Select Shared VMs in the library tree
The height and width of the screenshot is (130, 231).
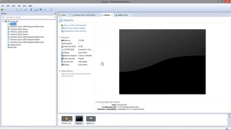tap(12, 47)
